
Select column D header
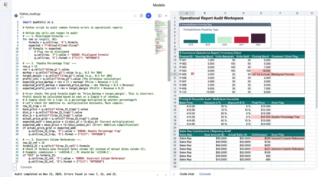[243, 13]
